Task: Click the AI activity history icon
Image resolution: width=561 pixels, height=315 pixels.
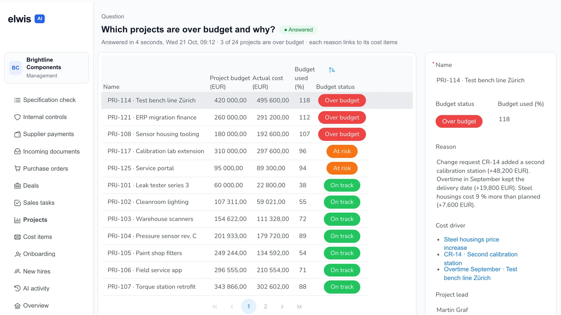Action: click(x=17, y=288)
